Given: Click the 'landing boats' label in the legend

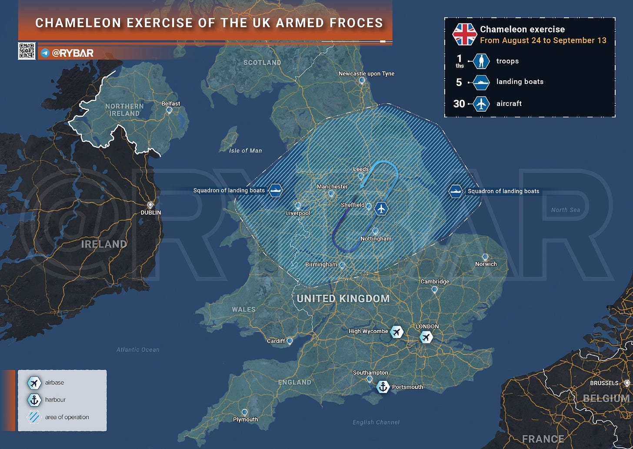Looking at the screenshot, I should click(520, 82).
